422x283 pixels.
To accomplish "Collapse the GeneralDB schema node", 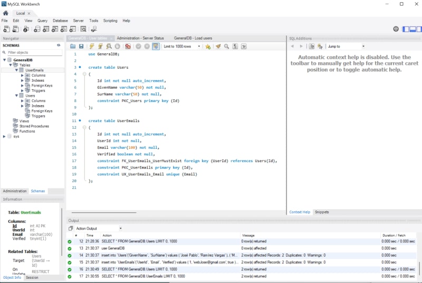I will pos(5,60).
